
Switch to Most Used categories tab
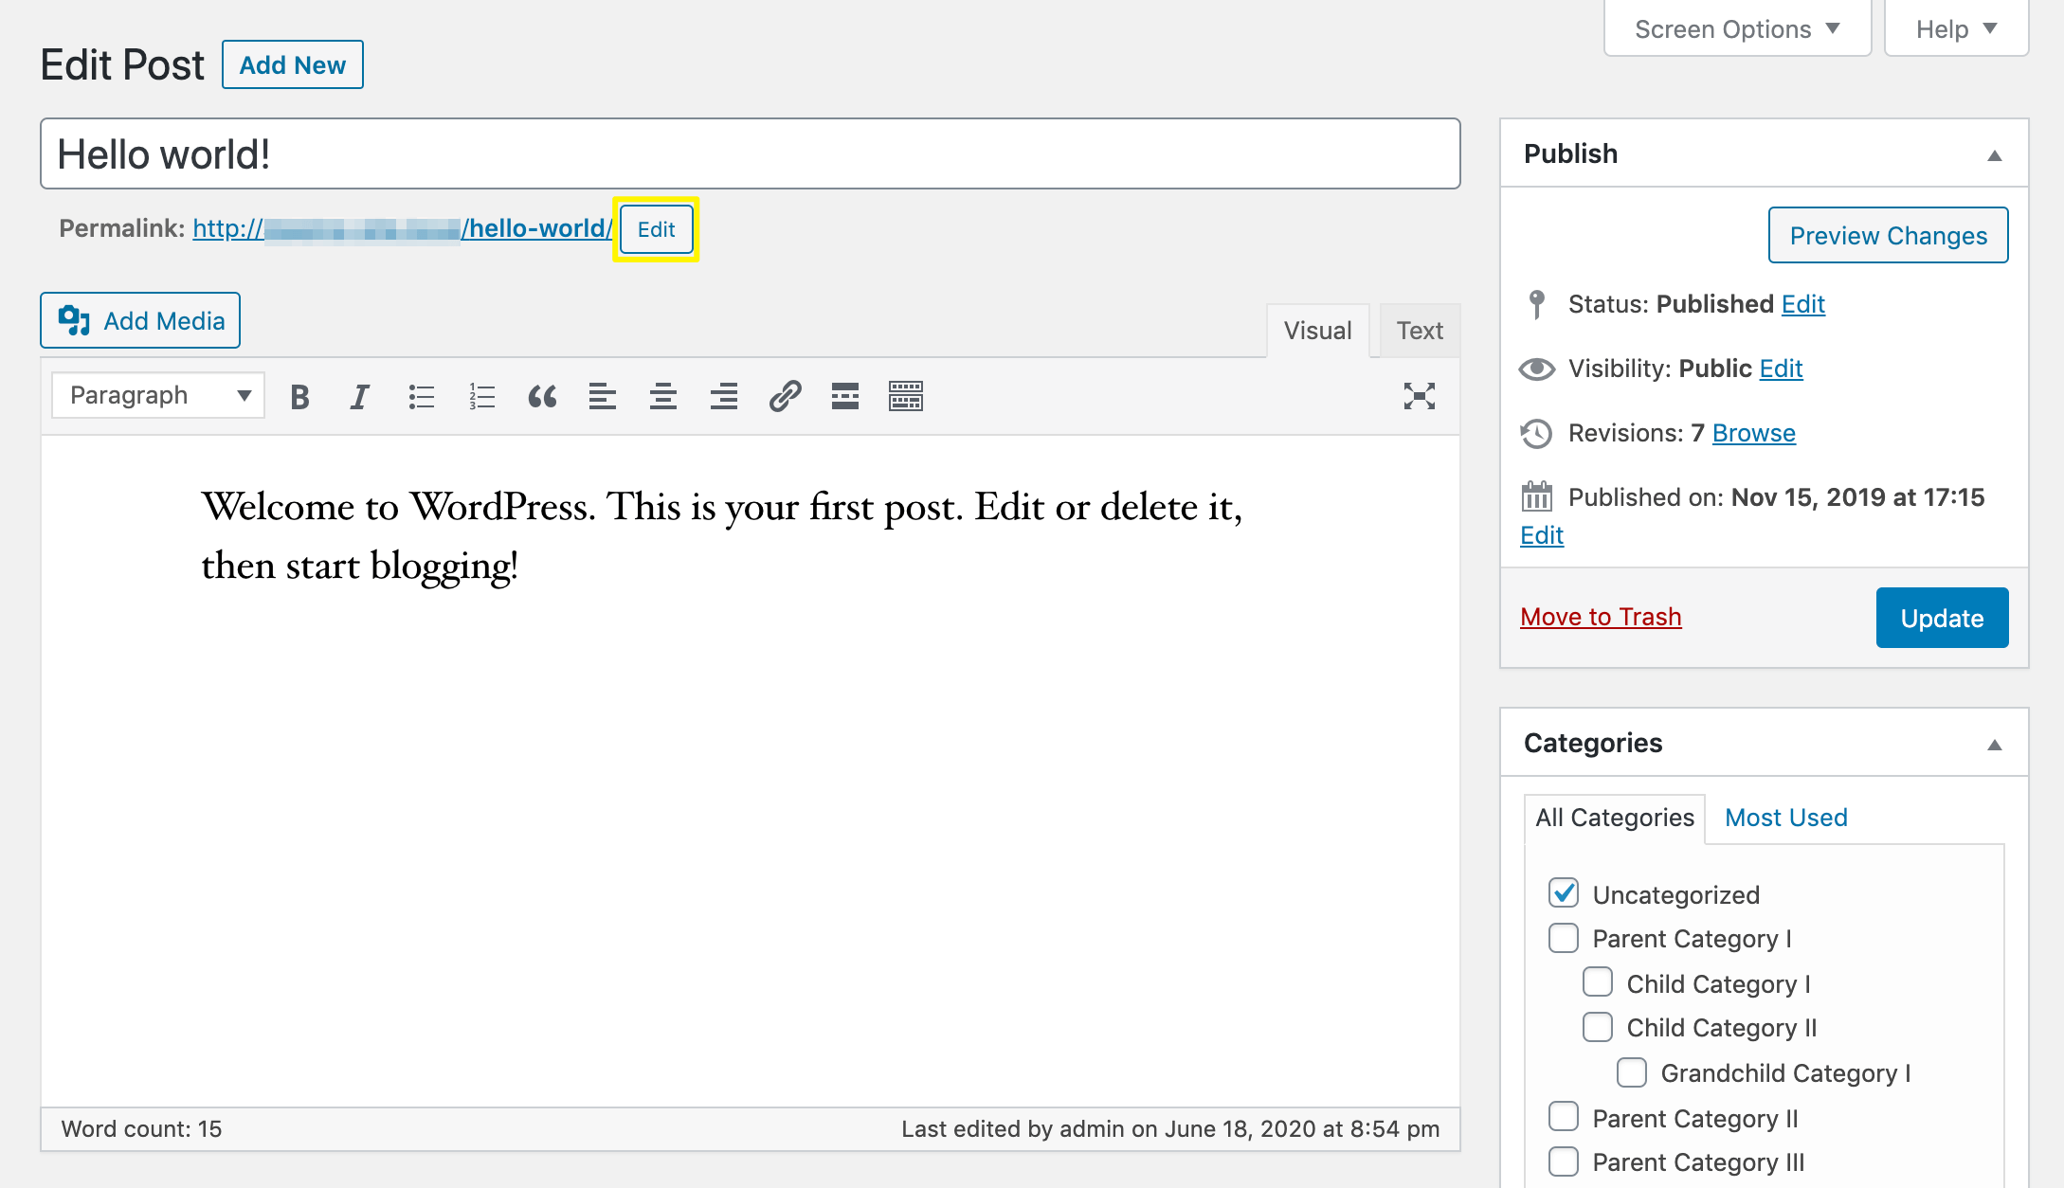coord(1789,817)
